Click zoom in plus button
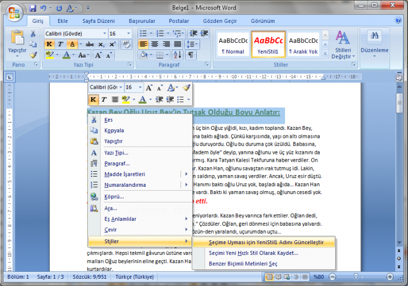408x286 pixels. pyautogui.click(x=390, y=277)
